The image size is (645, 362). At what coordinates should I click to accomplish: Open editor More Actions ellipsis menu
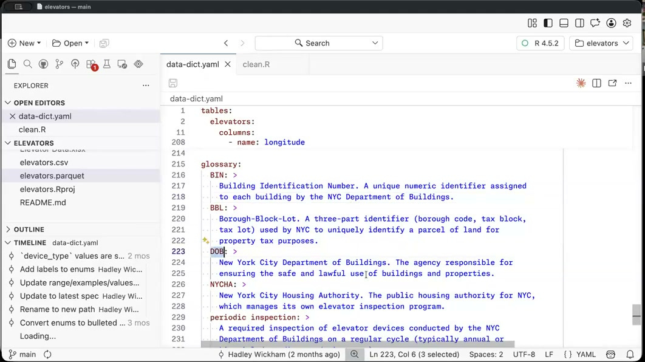(x=628, y=83)
